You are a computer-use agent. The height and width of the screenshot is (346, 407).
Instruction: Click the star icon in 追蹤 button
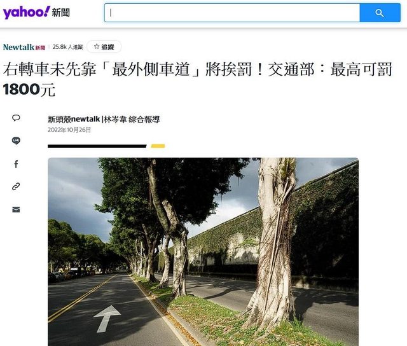click(97, 46)
